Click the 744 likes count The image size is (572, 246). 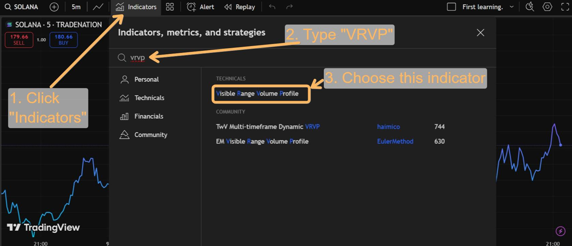(x=439, y=127)
